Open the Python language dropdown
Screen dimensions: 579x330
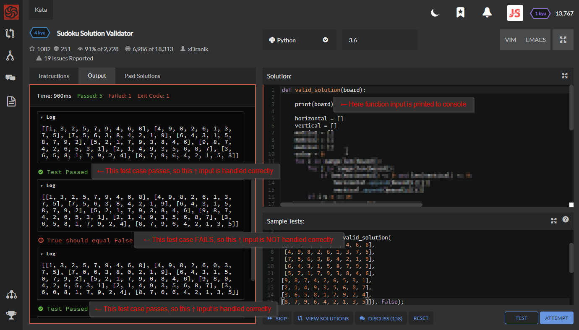[x=299, y=40]
